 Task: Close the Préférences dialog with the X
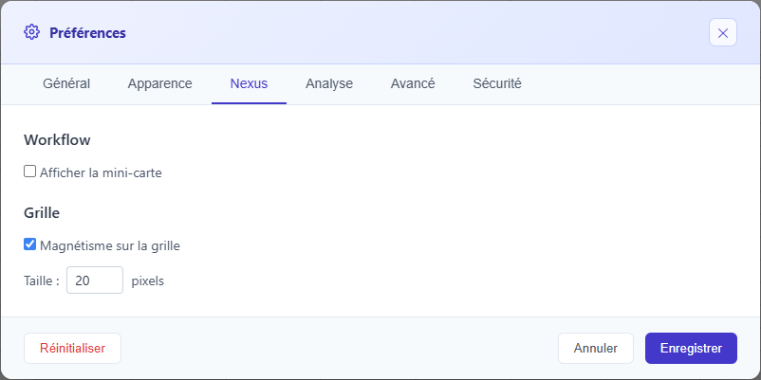coord(723,33)
